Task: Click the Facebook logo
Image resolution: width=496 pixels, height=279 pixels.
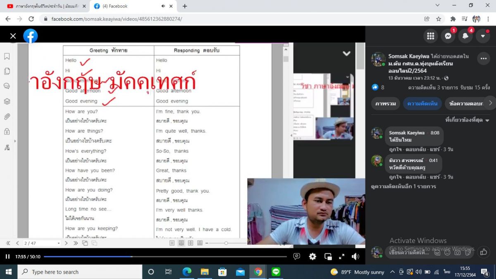Action: pyautogui.click(x=31, y=36)
